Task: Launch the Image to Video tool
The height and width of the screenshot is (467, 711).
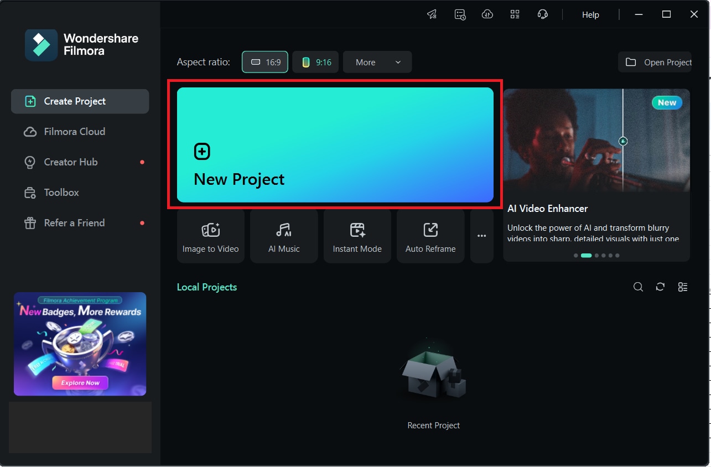Action: click(211, 236)
